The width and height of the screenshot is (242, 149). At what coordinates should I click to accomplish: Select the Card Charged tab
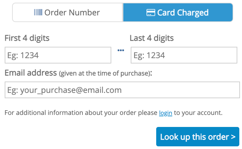pyautogui.click(x=178, y=12)
